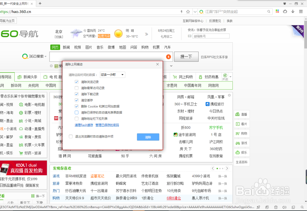
Task: Open the 直播 sidebar shortcut
Action: click(242, 114)
